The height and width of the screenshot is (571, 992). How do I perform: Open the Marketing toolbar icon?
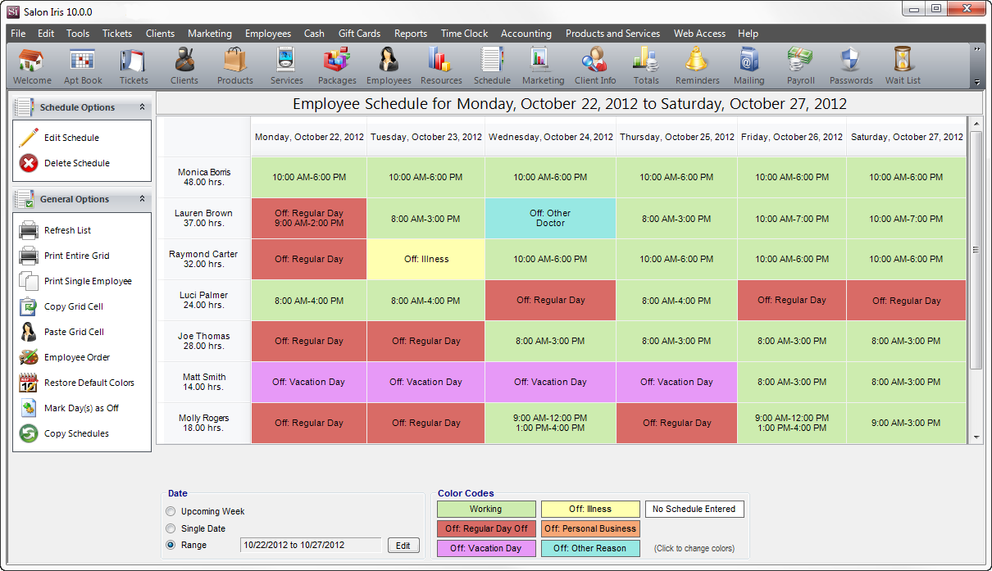(x=543, y=66)
